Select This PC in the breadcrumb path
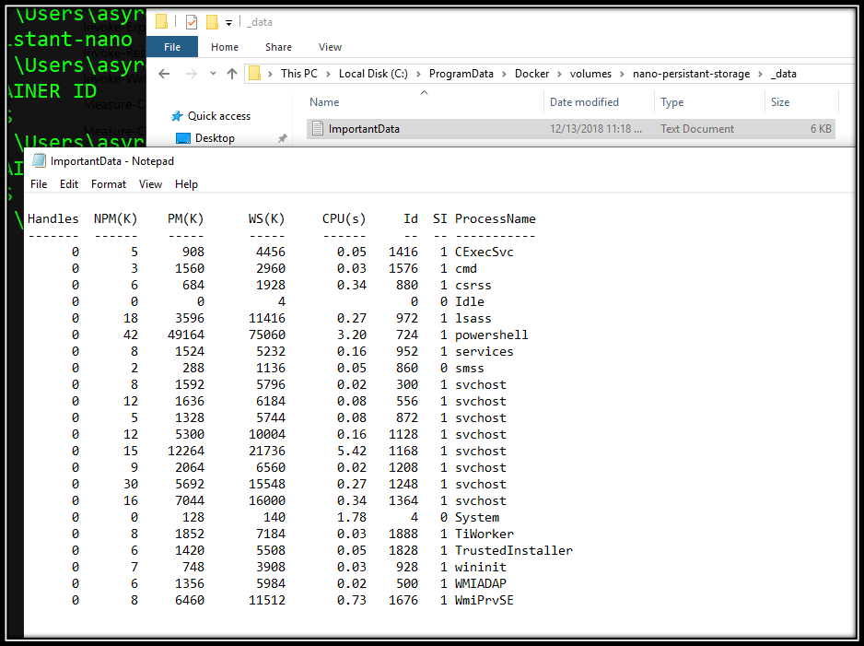 [299, 74]
